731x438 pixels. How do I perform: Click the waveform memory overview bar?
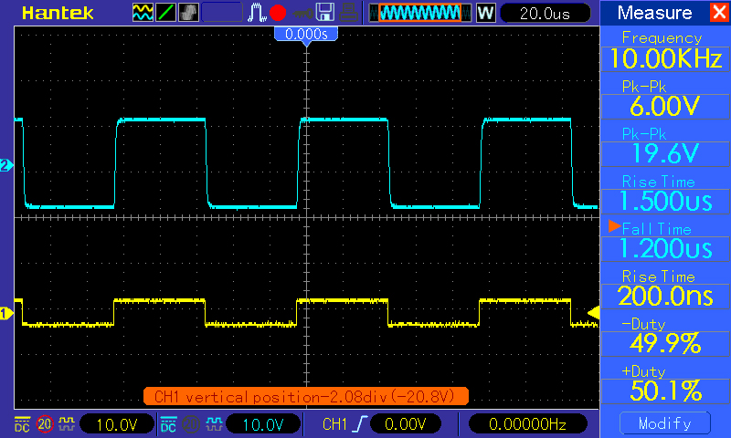tap(420, 13)
